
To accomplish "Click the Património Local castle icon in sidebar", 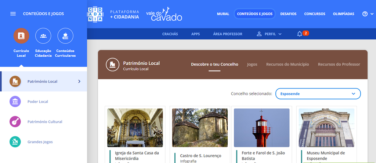I will (x=15, y=81).
